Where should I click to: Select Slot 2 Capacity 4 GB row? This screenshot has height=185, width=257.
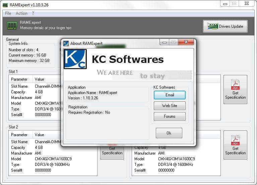point(35,148)
